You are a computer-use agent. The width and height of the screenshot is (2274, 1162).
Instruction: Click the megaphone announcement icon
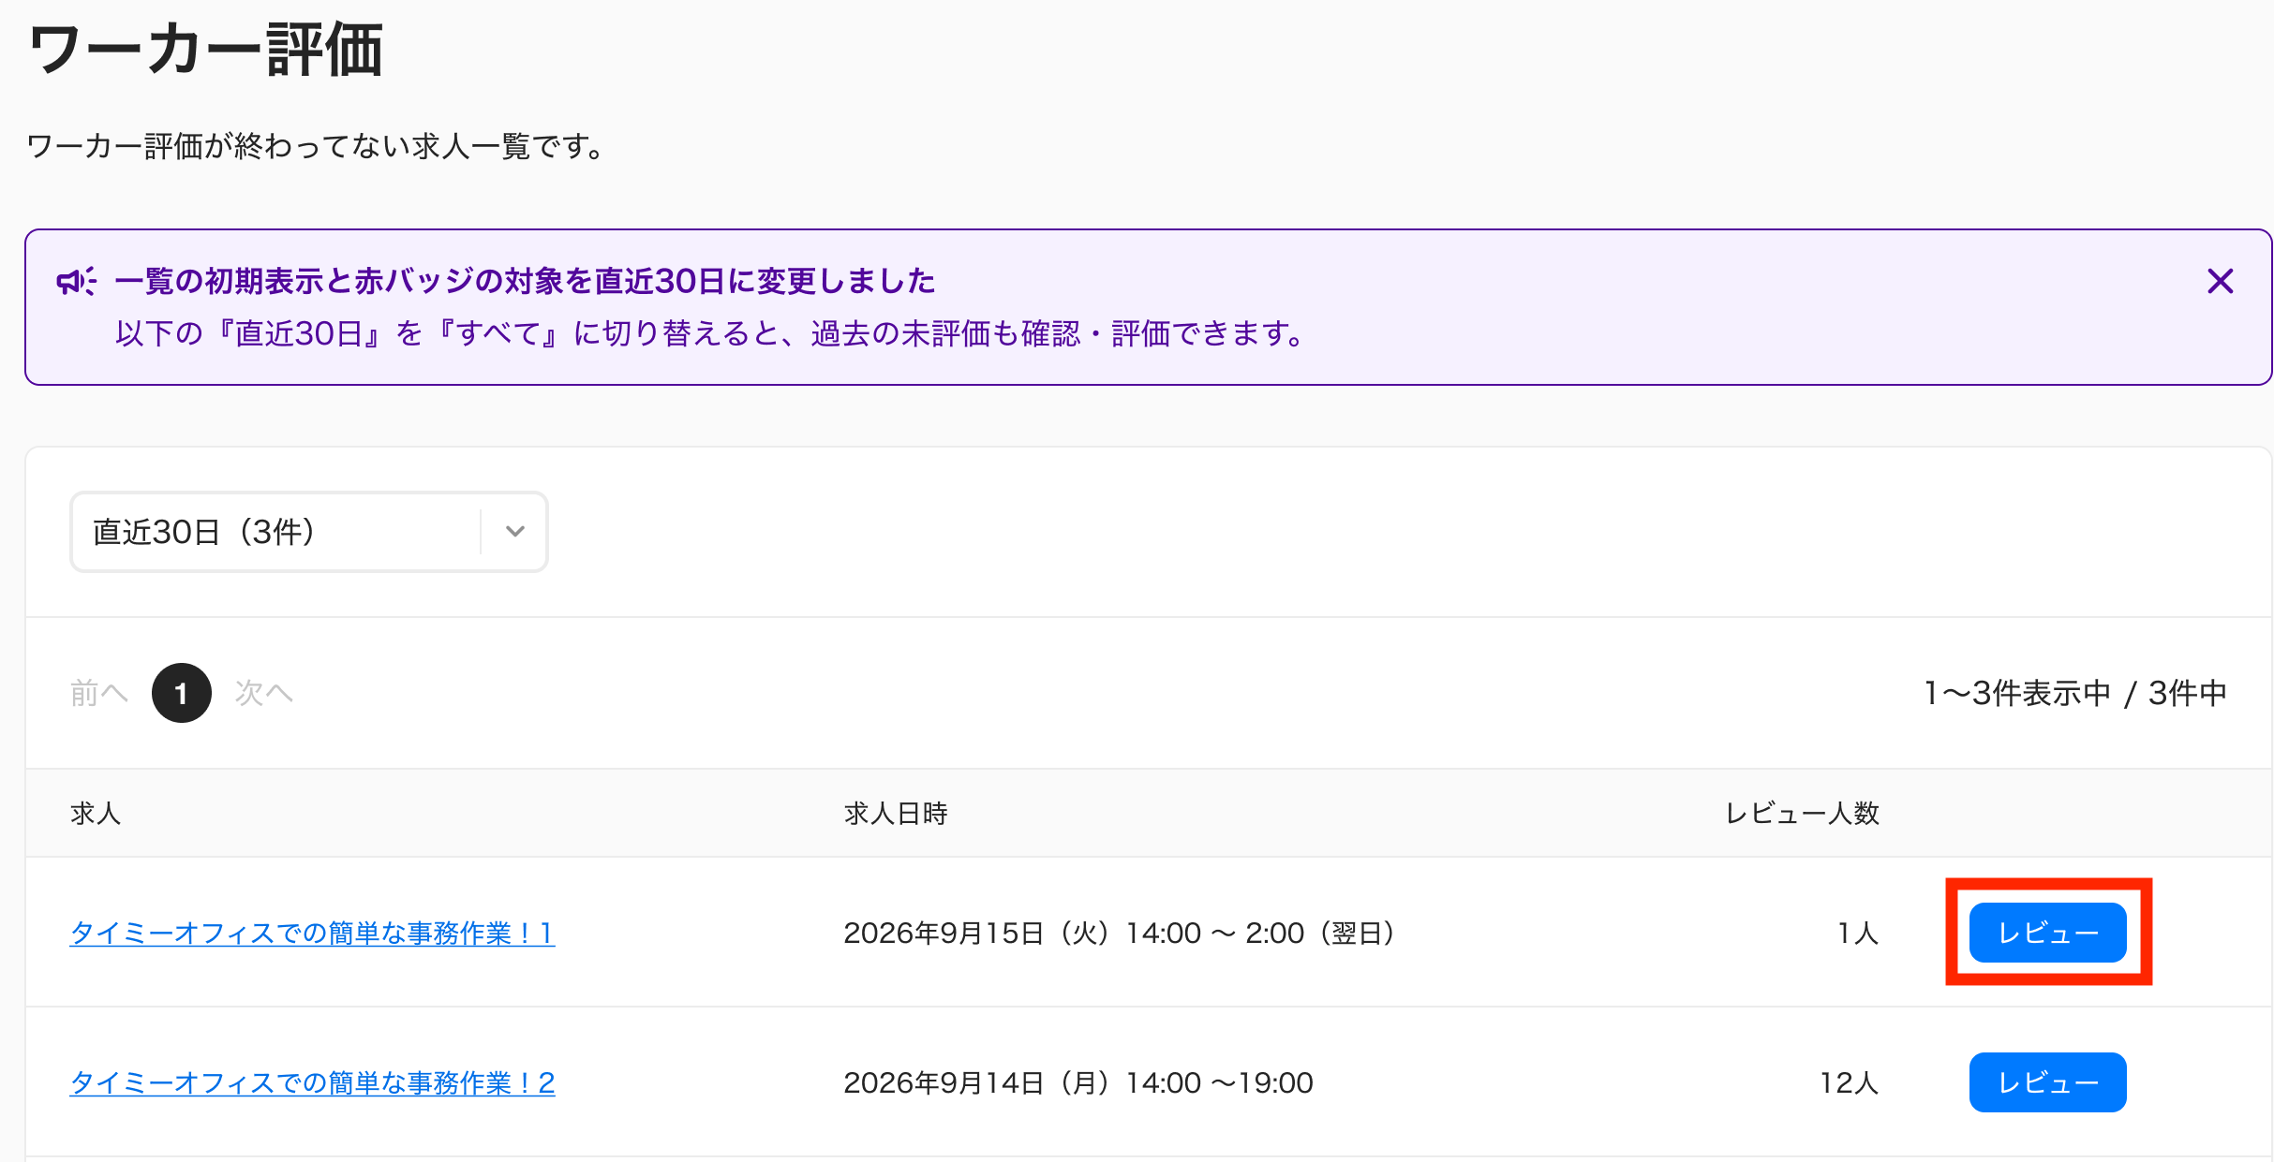pos(76,281)
